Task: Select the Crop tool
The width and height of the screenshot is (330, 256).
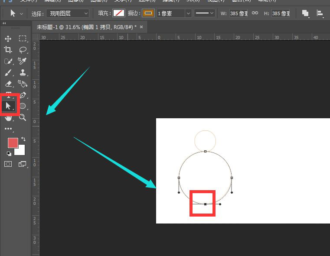Action: pos(8,50)
